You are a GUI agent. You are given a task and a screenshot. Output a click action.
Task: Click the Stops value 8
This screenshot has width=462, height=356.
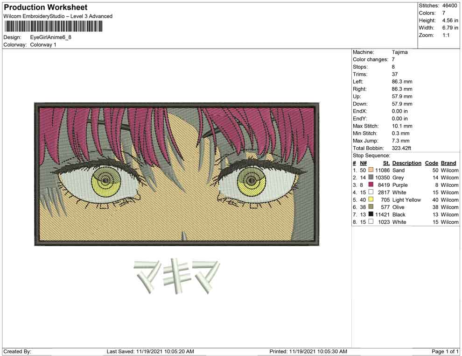393,67
